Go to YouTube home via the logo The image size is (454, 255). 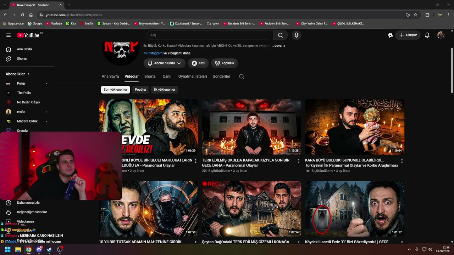tap(28, 35)
